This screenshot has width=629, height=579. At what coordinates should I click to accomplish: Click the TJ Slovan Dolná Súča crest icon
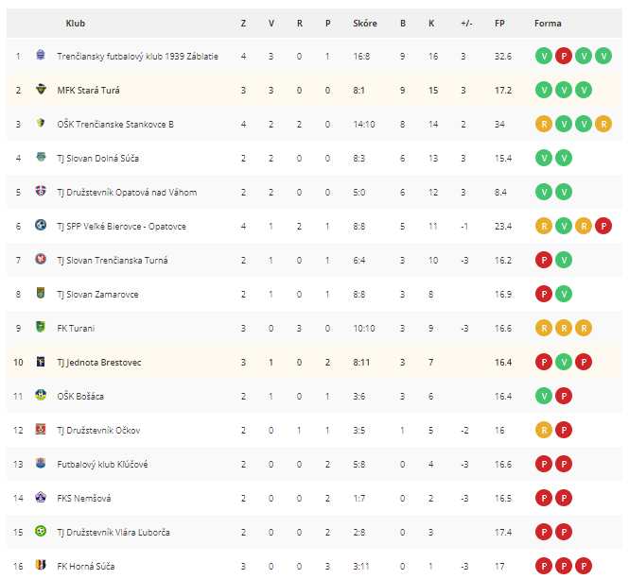pyautogui.click(x=41, y=157)
